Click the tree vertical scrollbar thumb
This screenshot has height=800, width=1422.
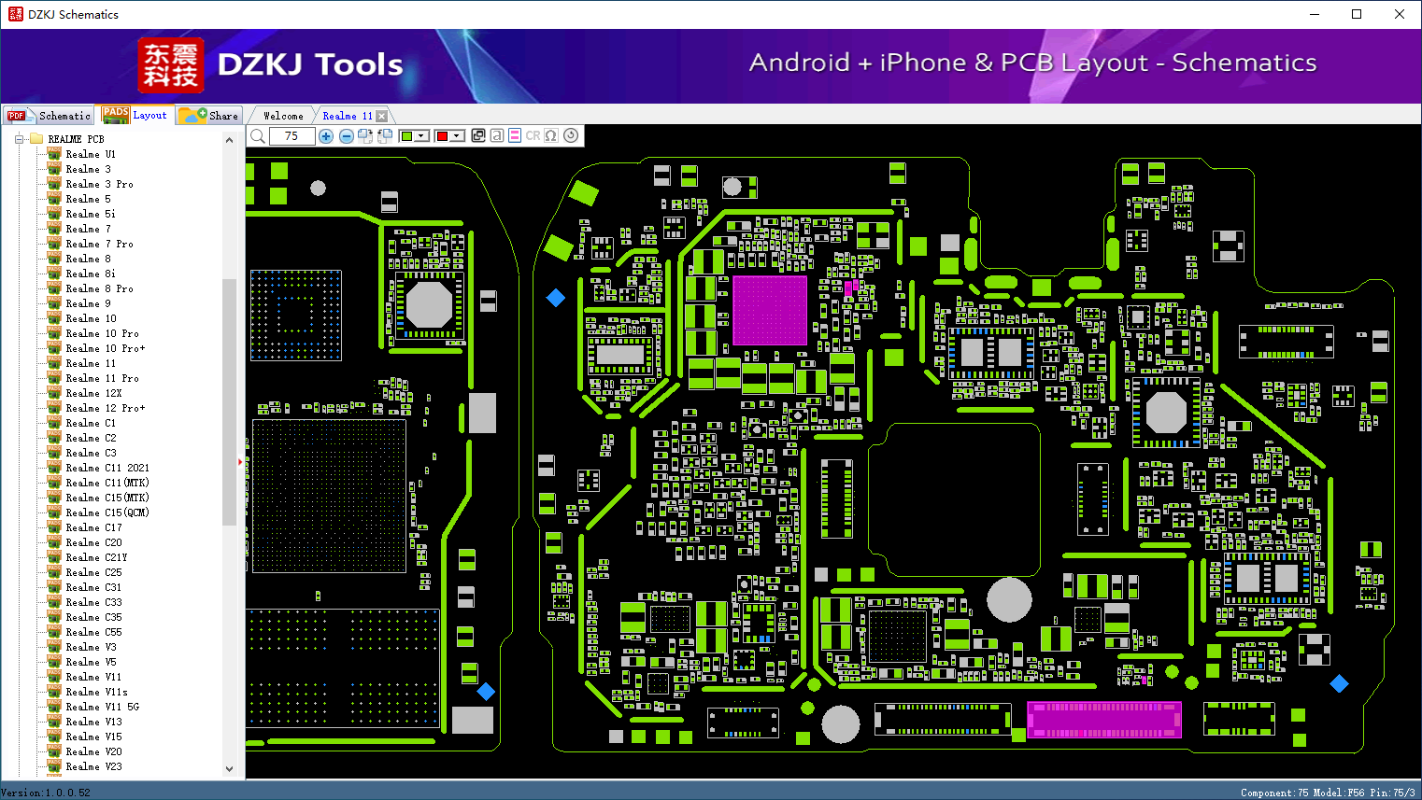tap(230, 401)
